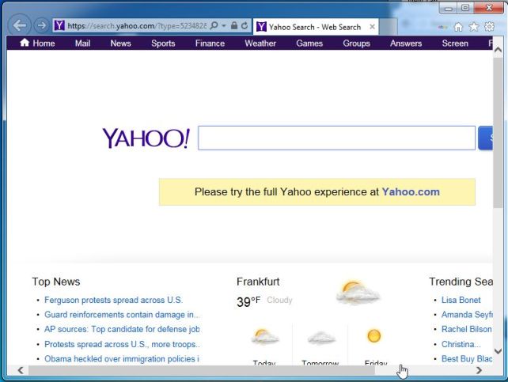This screenshot has width=508, height=382.
Task: Open 'Obama heckled over immigration policies' link
Action: click(x=122, y=359)
